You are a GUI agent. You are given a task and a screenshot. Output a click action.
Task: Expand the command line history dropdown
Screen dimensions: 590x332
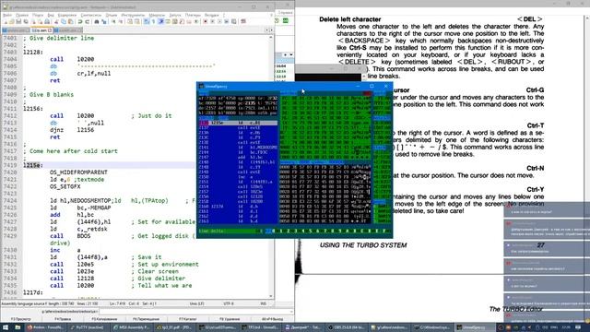[x=291, y=312]
